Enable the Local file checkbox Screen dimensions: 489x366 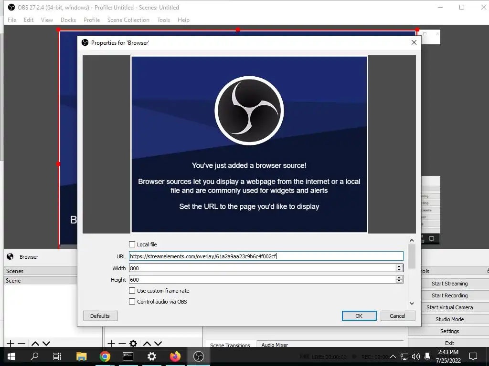click(x=132, y=244)
